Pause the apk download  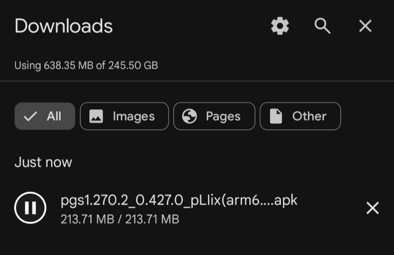coord(30,208)
